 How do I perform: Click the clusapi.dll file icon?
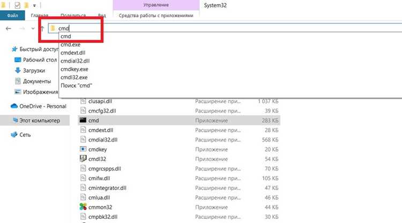point(83,101)
